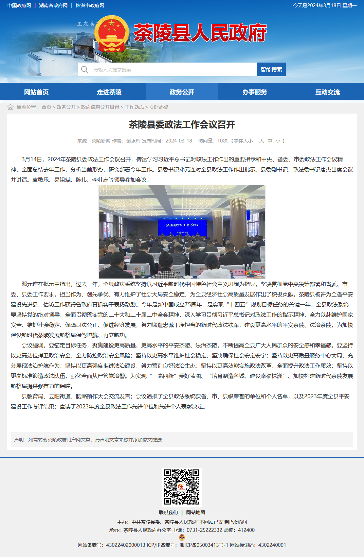Open the 互动交流 nav tab

[x=328, y=92]
